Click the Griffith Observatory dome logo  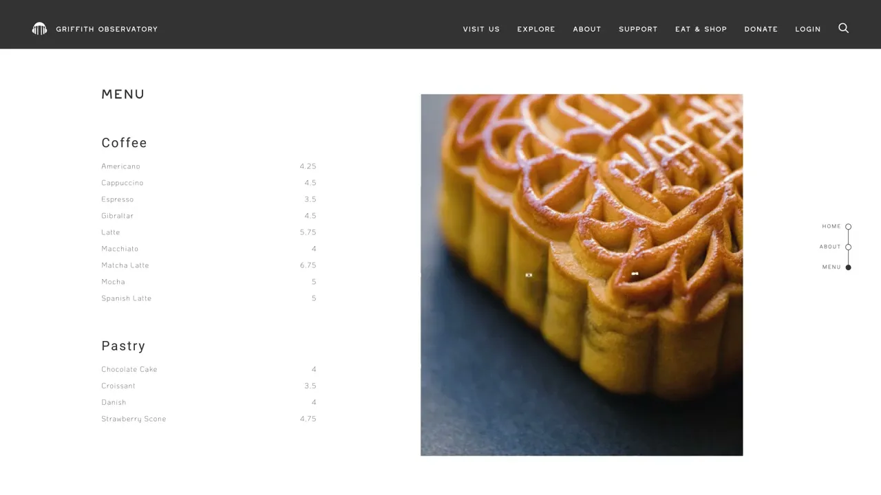point(39,29)
